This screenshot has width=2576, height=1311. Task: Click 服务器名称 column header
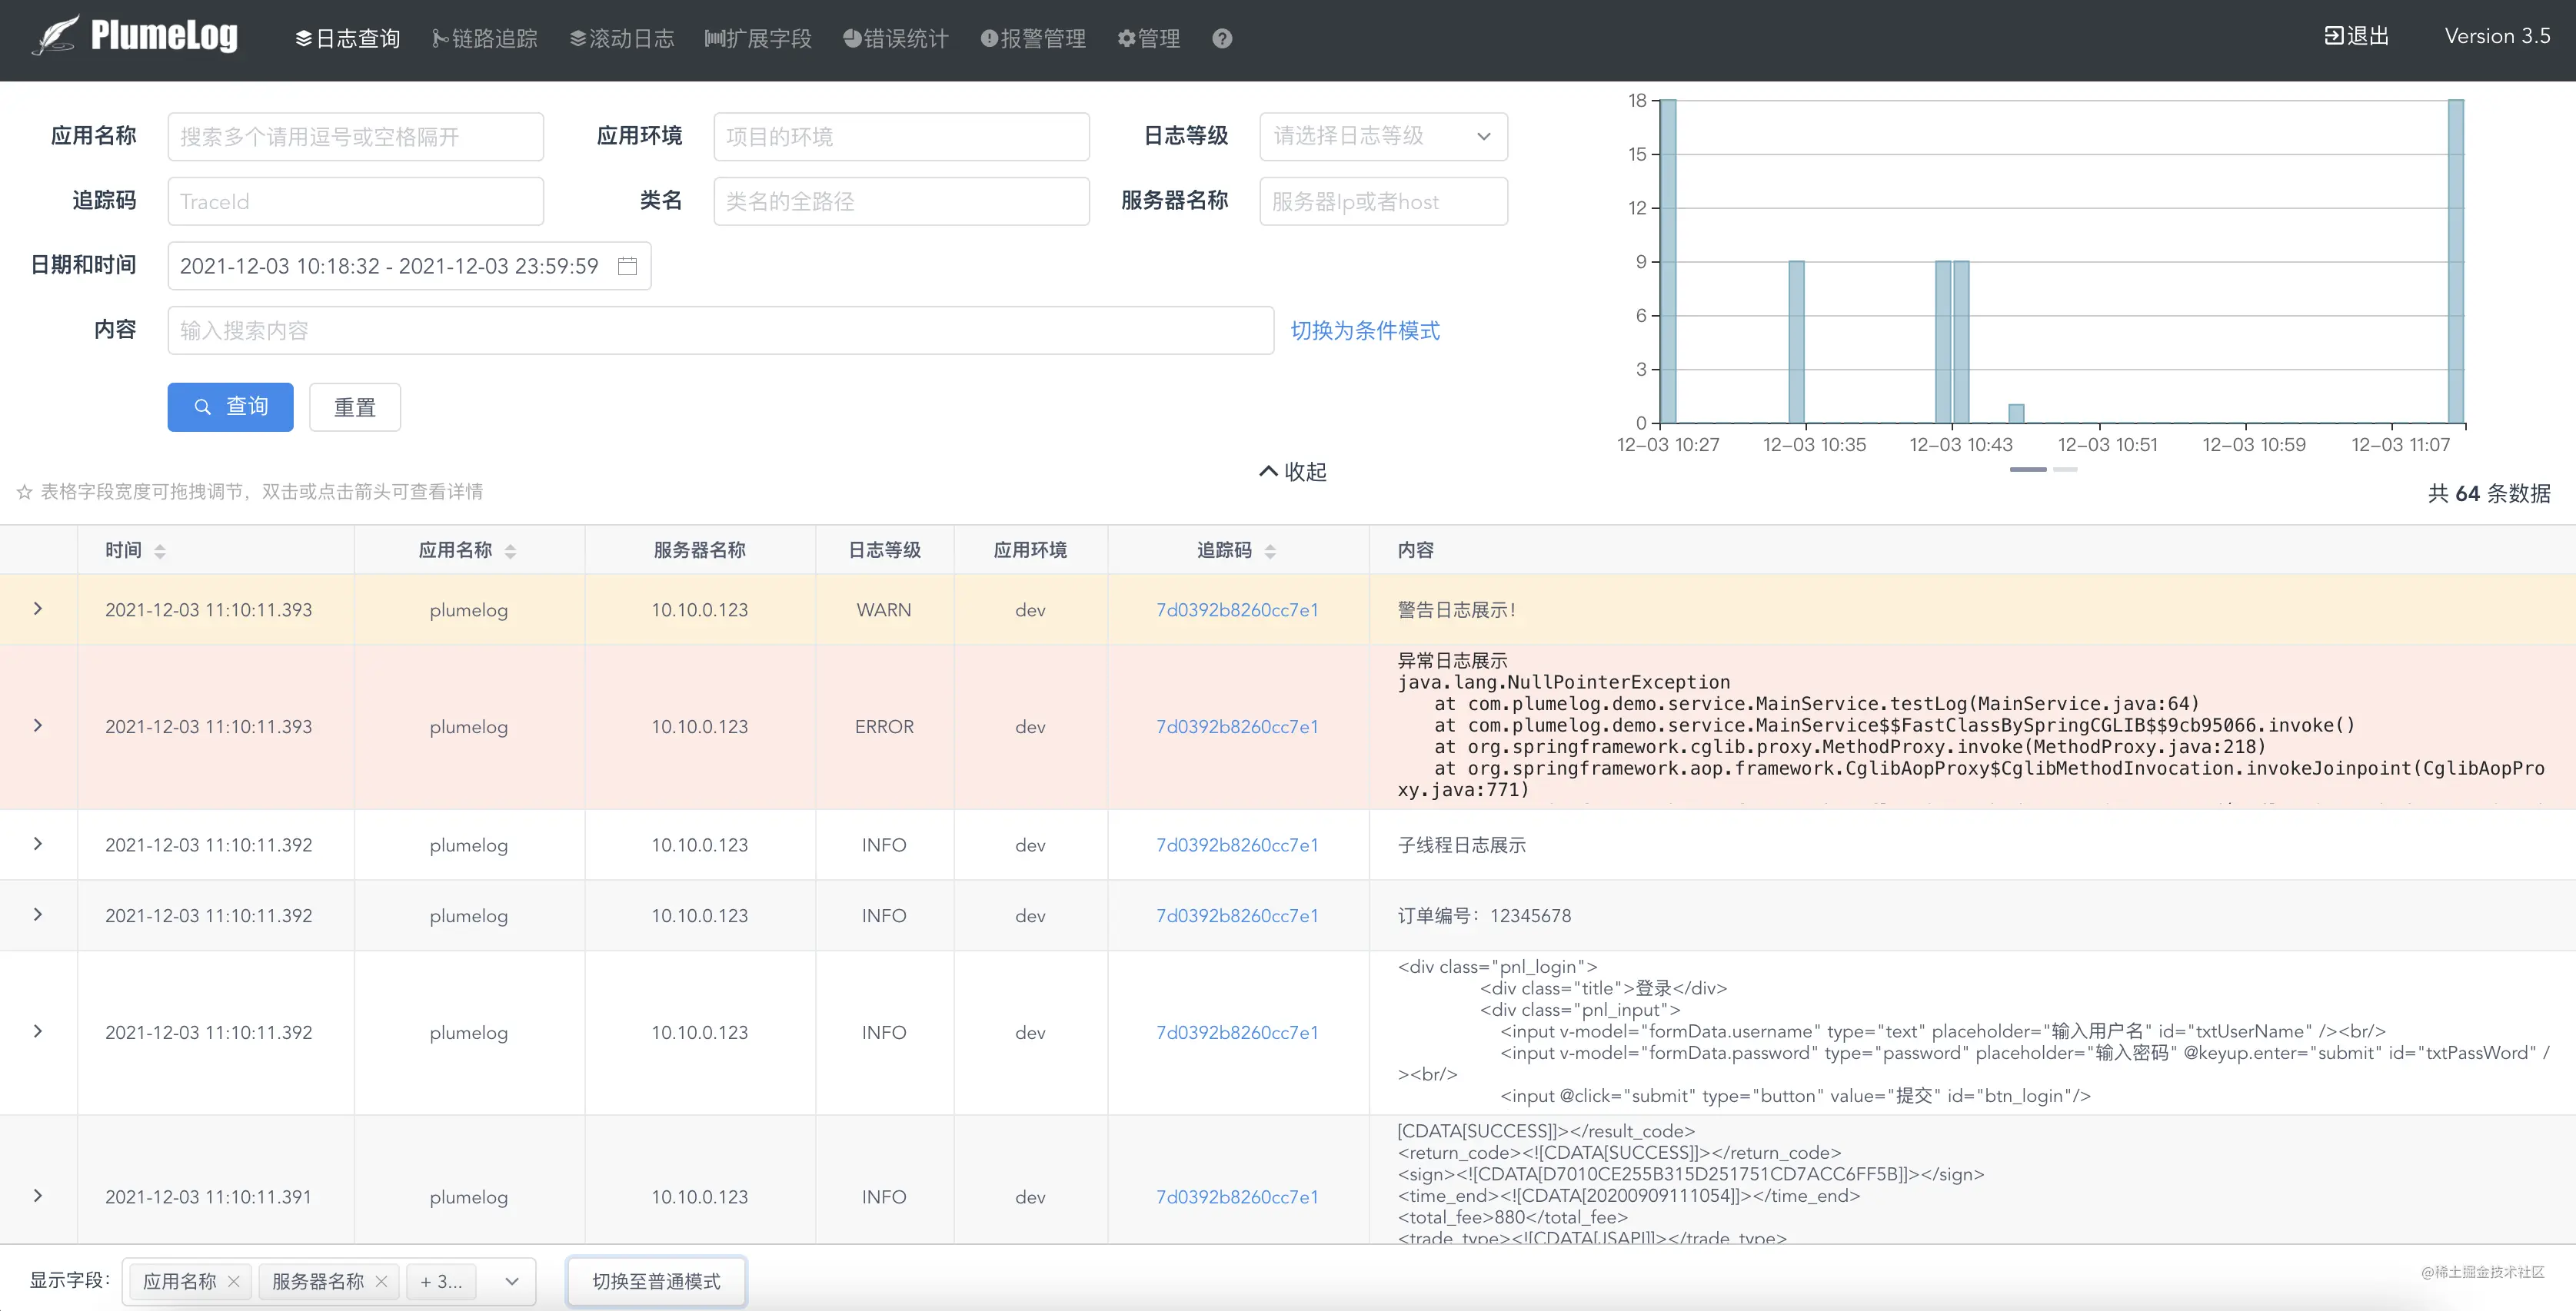[x=700, y=549]
